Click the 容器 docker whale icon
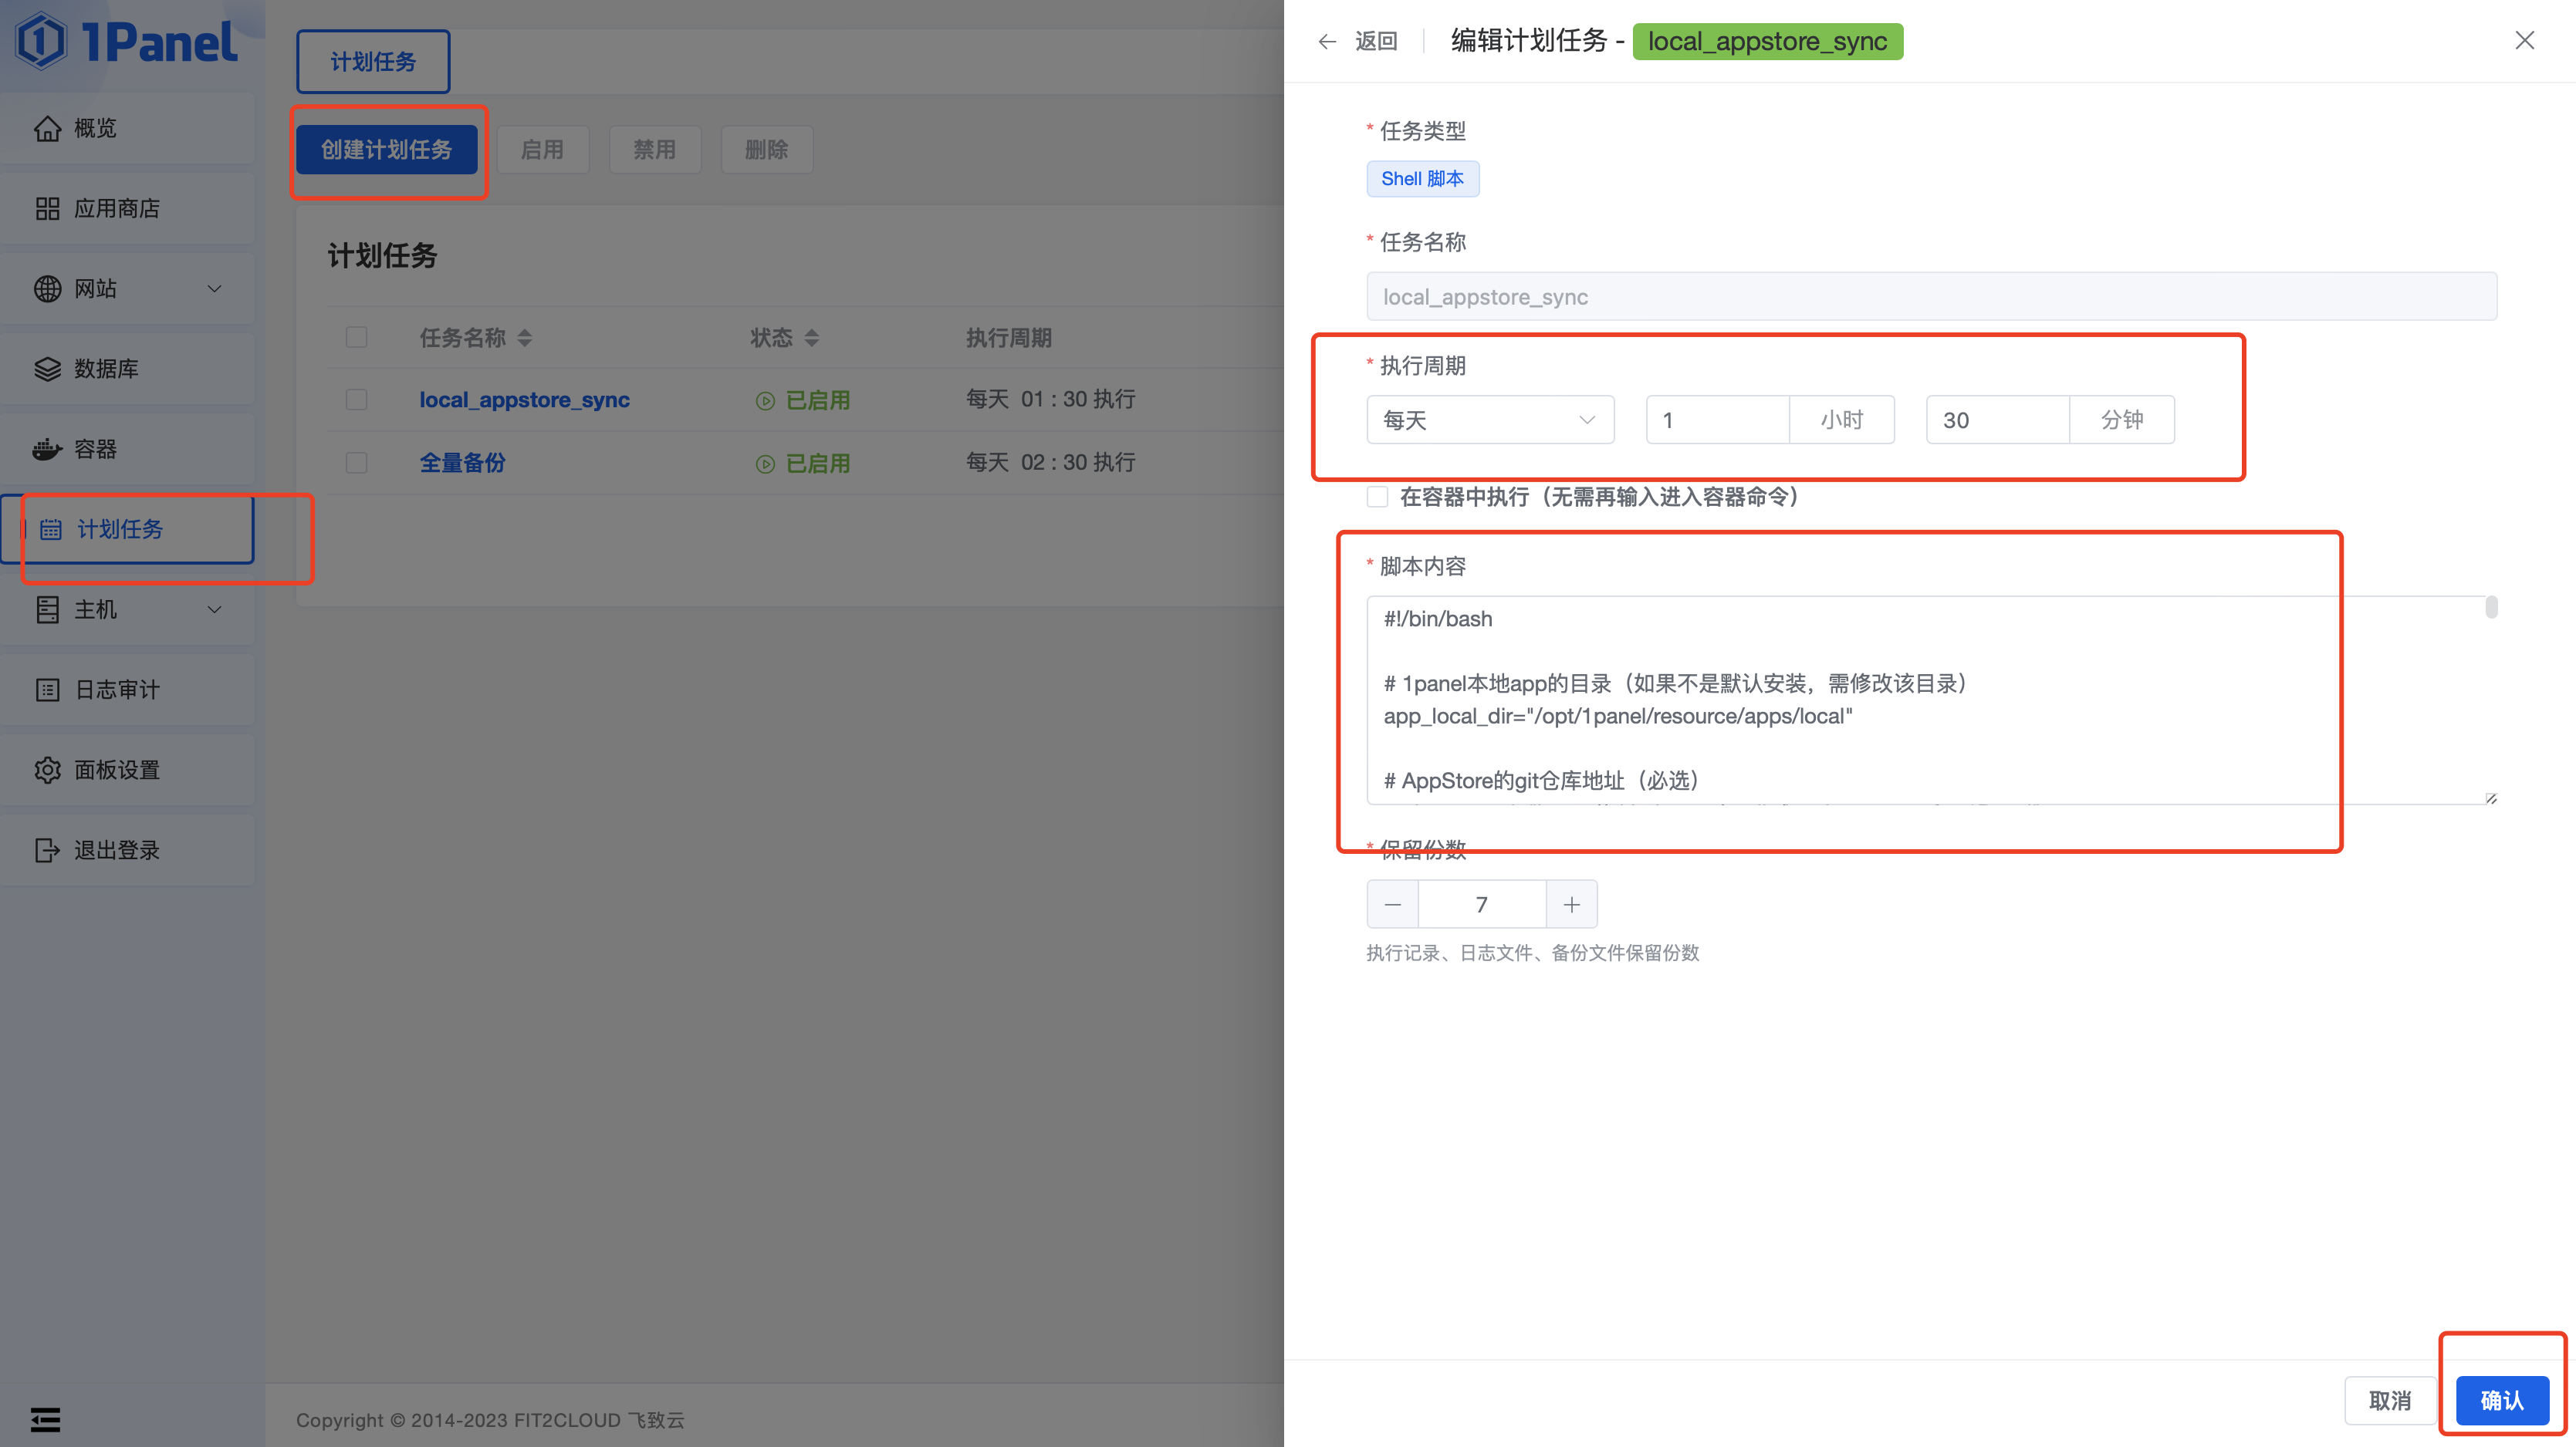This screenshot has width=2576, height=1447. pos(47,449)
